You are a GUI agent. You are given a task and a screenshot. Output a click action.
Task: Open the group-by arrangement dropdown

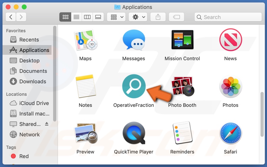coord(116,17)
